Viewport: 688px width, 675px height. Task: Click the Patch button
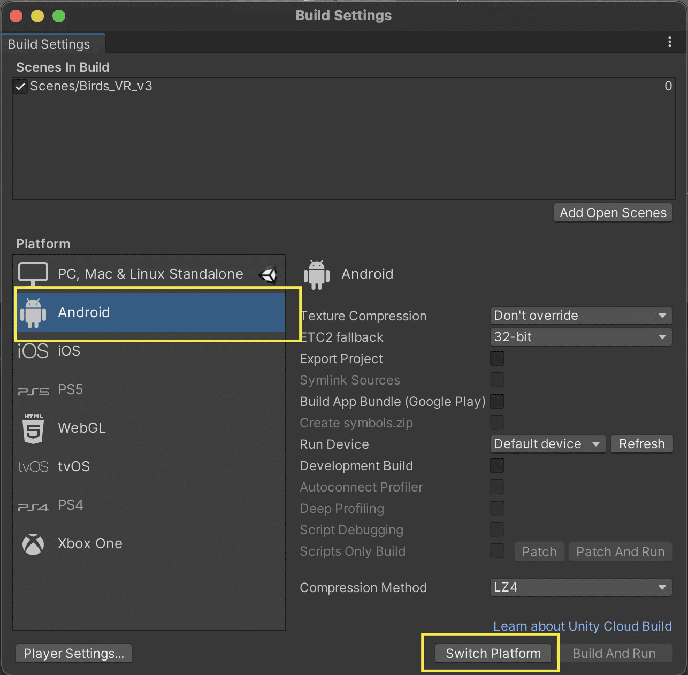539,552
